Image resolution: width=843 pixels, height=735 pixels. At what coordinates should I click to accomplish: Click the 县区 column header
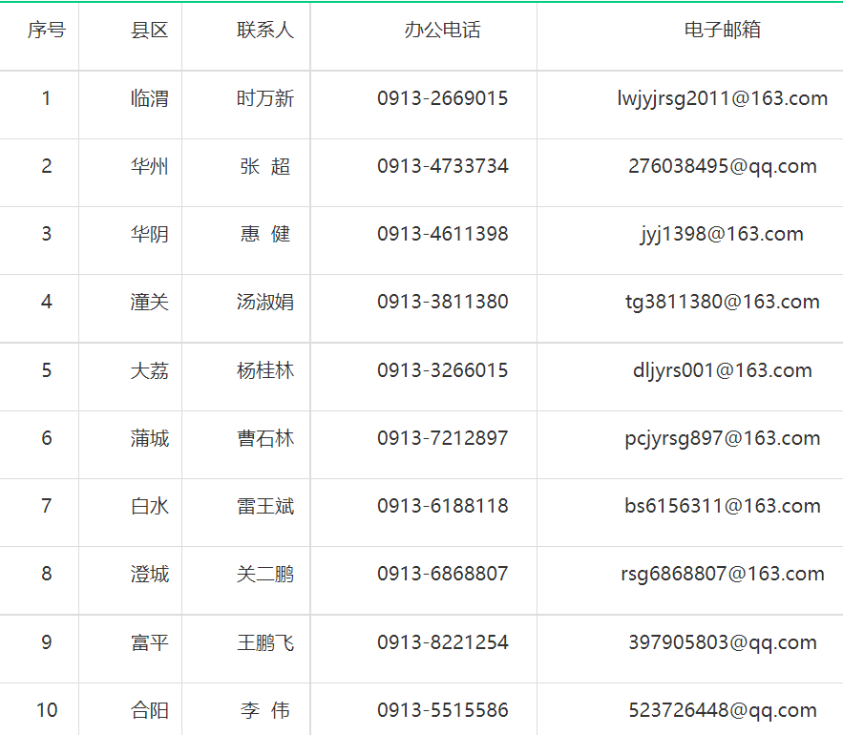pyautogui.click(x=149, y=31)
